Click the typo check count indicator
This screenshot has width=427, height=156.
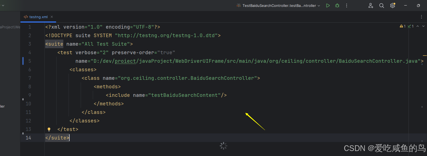pyautogui.click(x=411, y=26)
